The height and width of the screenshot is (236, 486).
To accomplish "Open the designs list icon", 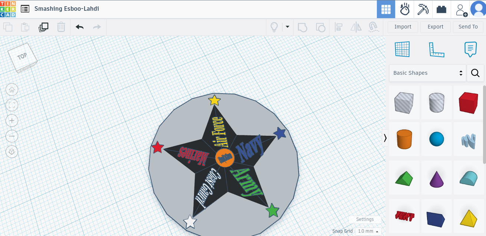I will point(25,9).
